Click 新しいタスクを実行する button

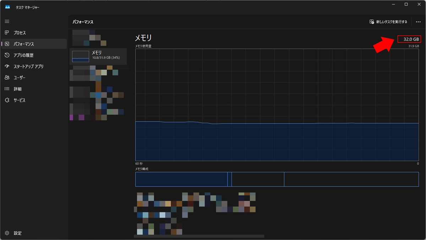coord(388,22)
